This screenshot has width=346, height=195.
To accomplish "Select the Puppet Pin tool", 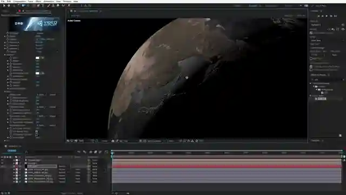I will pos(69,5).
